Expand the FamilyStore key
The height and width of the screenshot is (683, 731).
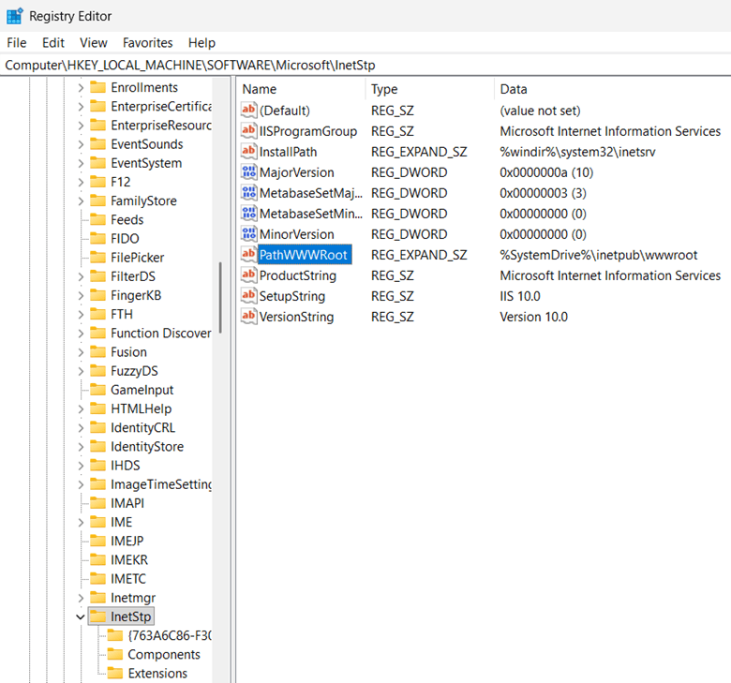pyautogui.click(x=81, y=200)
